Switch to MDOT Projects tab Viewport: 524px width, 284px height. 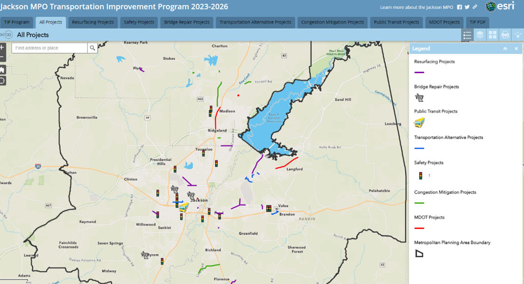click(x=444, y=23)
